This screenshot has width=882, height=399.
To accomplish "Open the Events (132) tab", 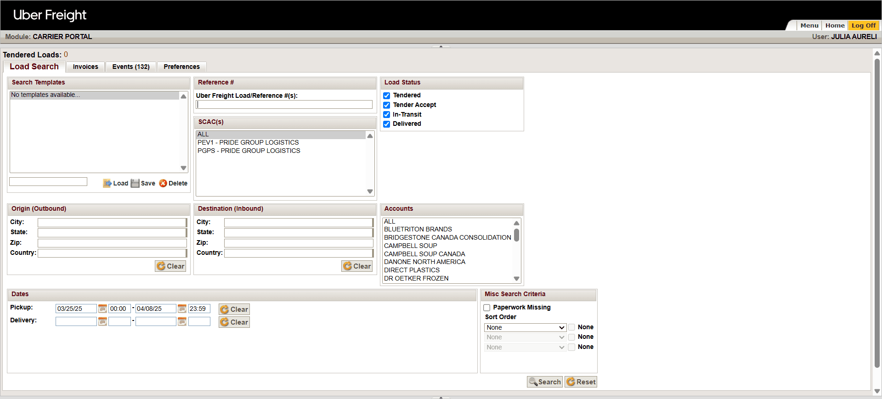I will tap(131, 67).
